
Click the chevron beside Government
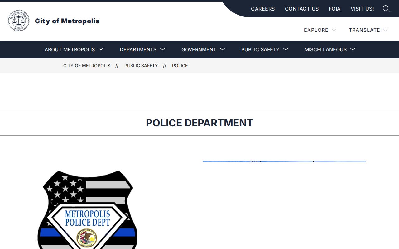click(x=222, y=49)
